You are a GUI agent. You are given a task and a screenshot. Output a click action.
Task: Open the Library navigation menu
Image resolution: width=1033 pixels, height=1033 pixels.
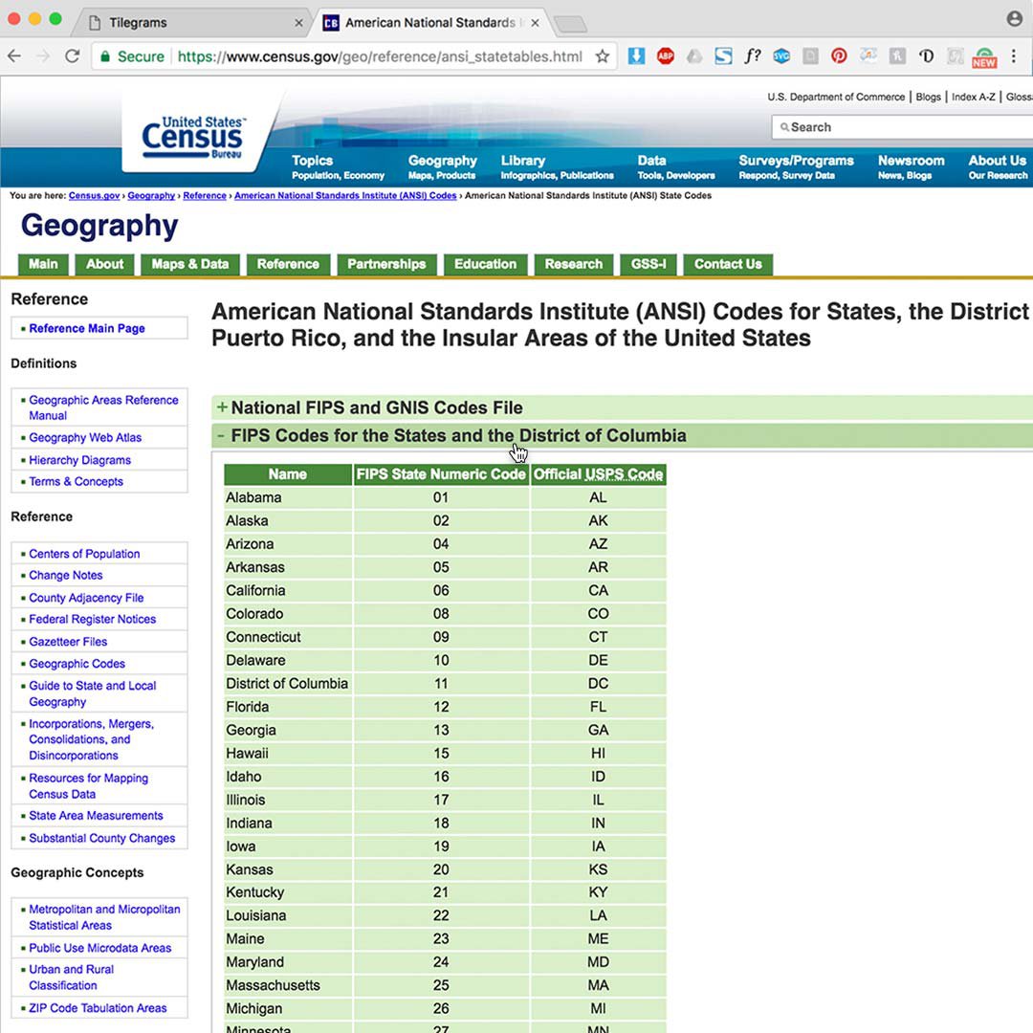[557, 166]
